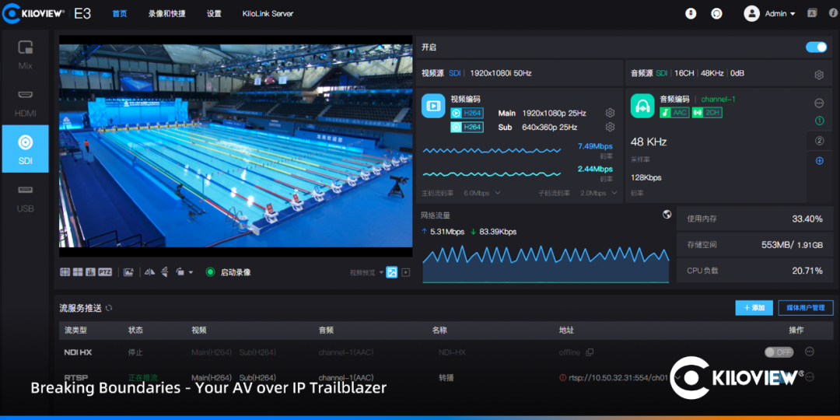840x420 pixels.
Task: Click the network traffic graph
Action: click(x=546, y=263)
